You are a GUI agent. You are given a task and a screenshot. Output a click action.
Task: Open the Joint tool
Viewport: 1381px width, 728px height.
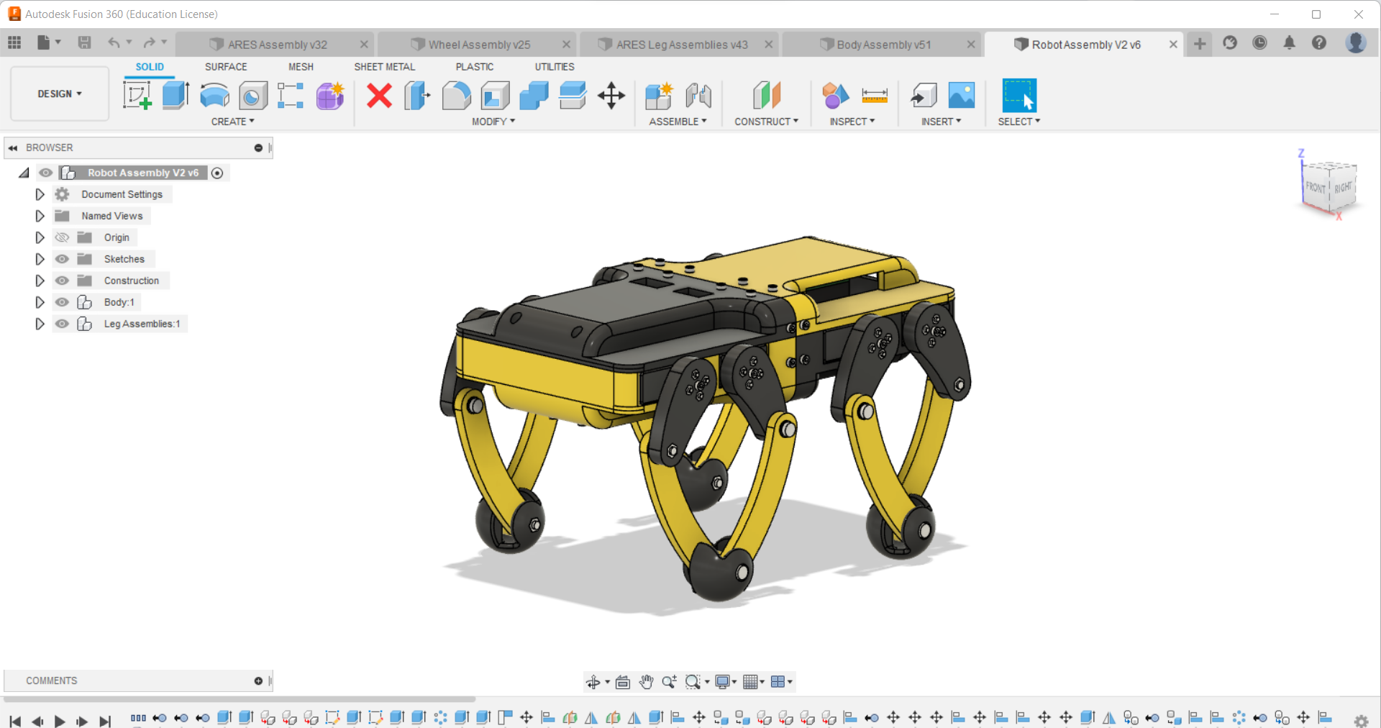pos(698,96)
